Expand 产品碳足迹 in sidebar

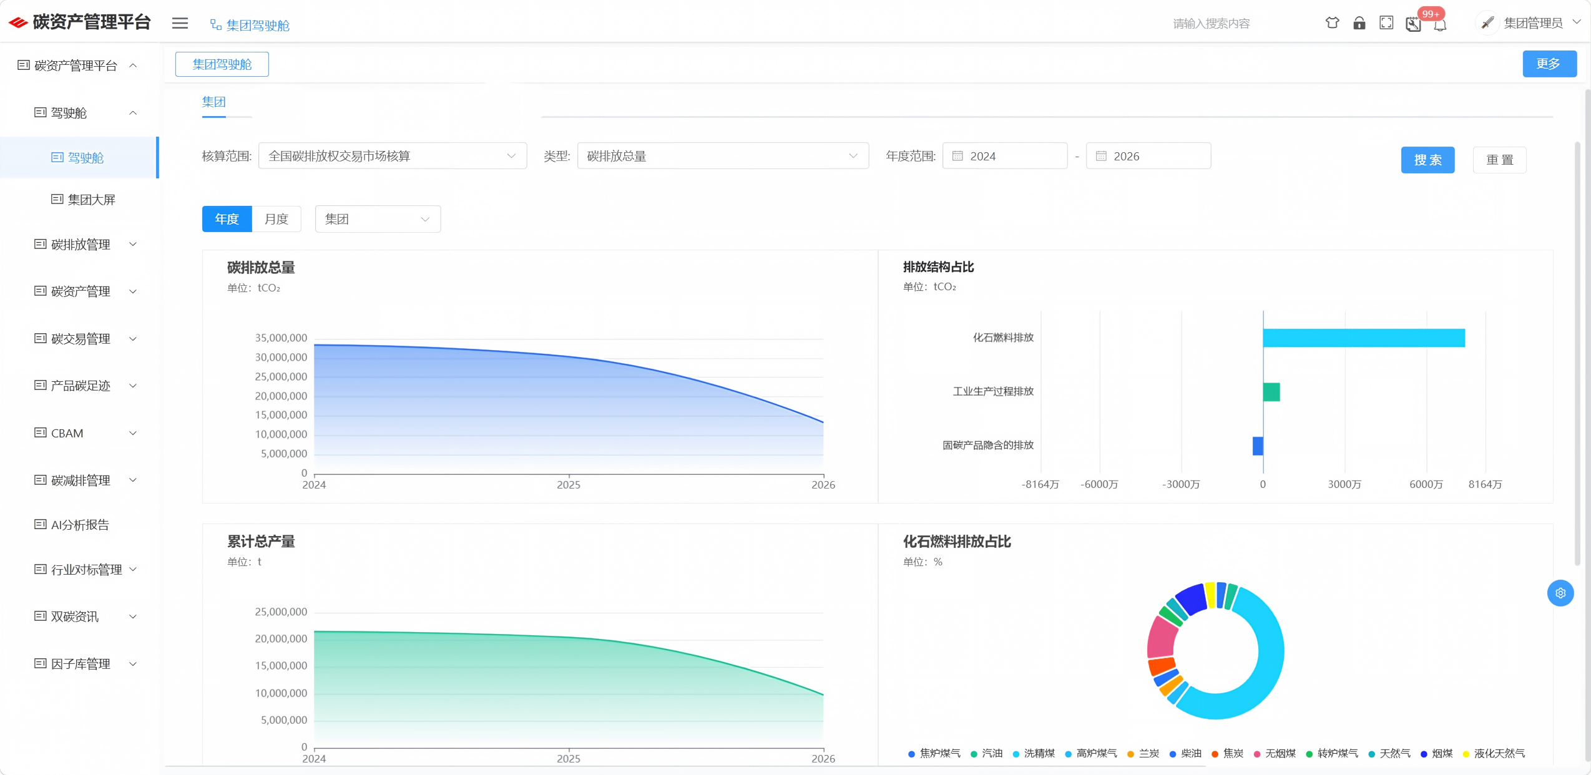point(79,386)
